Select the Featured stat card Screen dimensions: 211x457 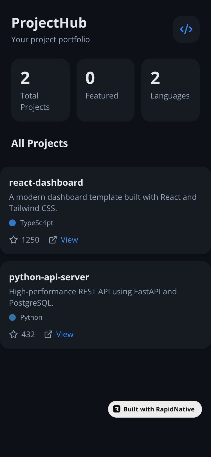[x=105, y=90]
